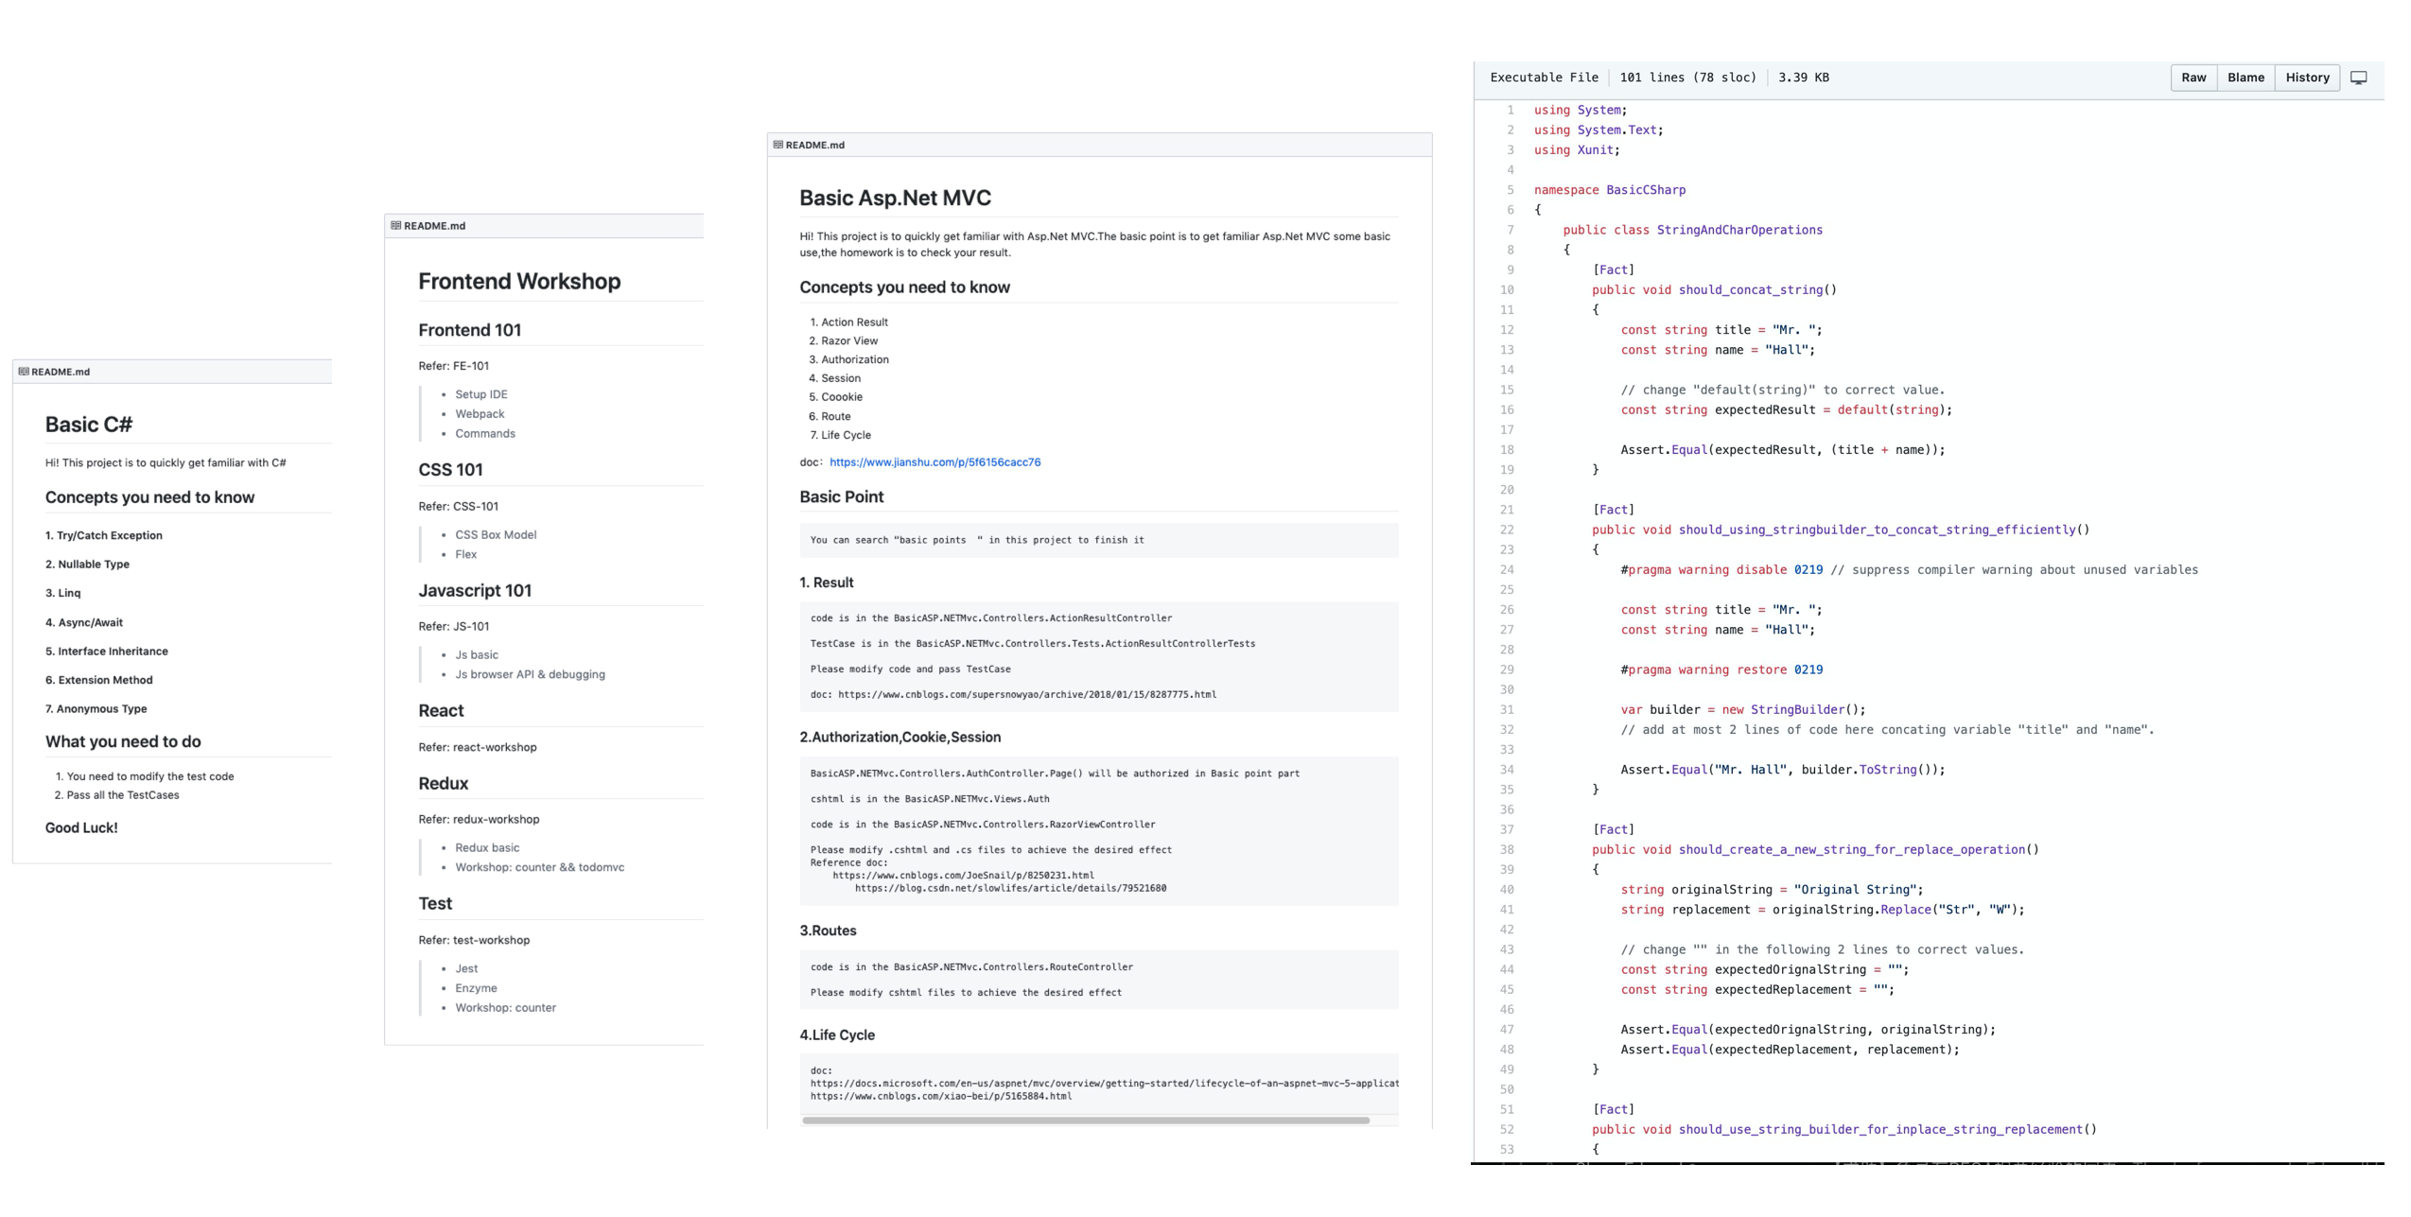Open the desktop display icon beside History
The width and height of the screenshot is (2411, 1217).
pyautogui.click(x=2358, y=78)
